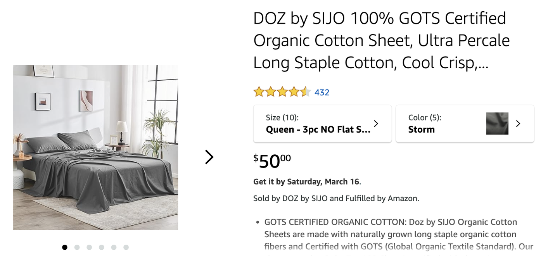548x259 pixels.
Task: Click the Saturday, March 16 delivery text
Action: coord(307,181)
